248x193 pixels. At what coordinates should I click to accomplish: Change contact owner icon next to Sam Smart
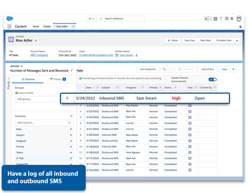(137, 55)
